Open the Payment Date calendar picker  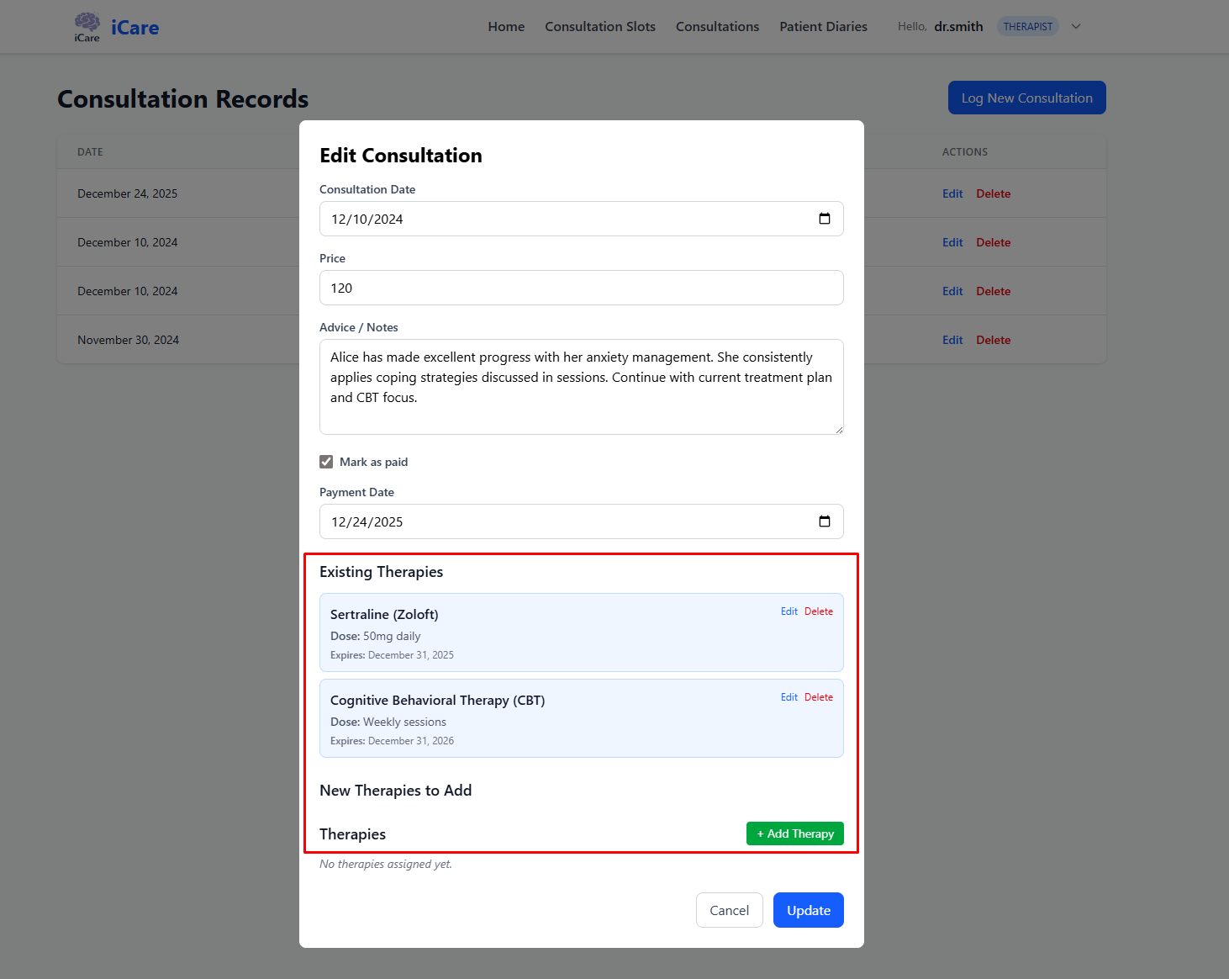[824, 521]
